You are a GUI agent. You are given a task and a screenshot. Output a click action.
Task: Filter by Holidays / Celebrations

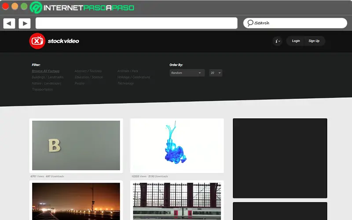(x=134, y=77)
